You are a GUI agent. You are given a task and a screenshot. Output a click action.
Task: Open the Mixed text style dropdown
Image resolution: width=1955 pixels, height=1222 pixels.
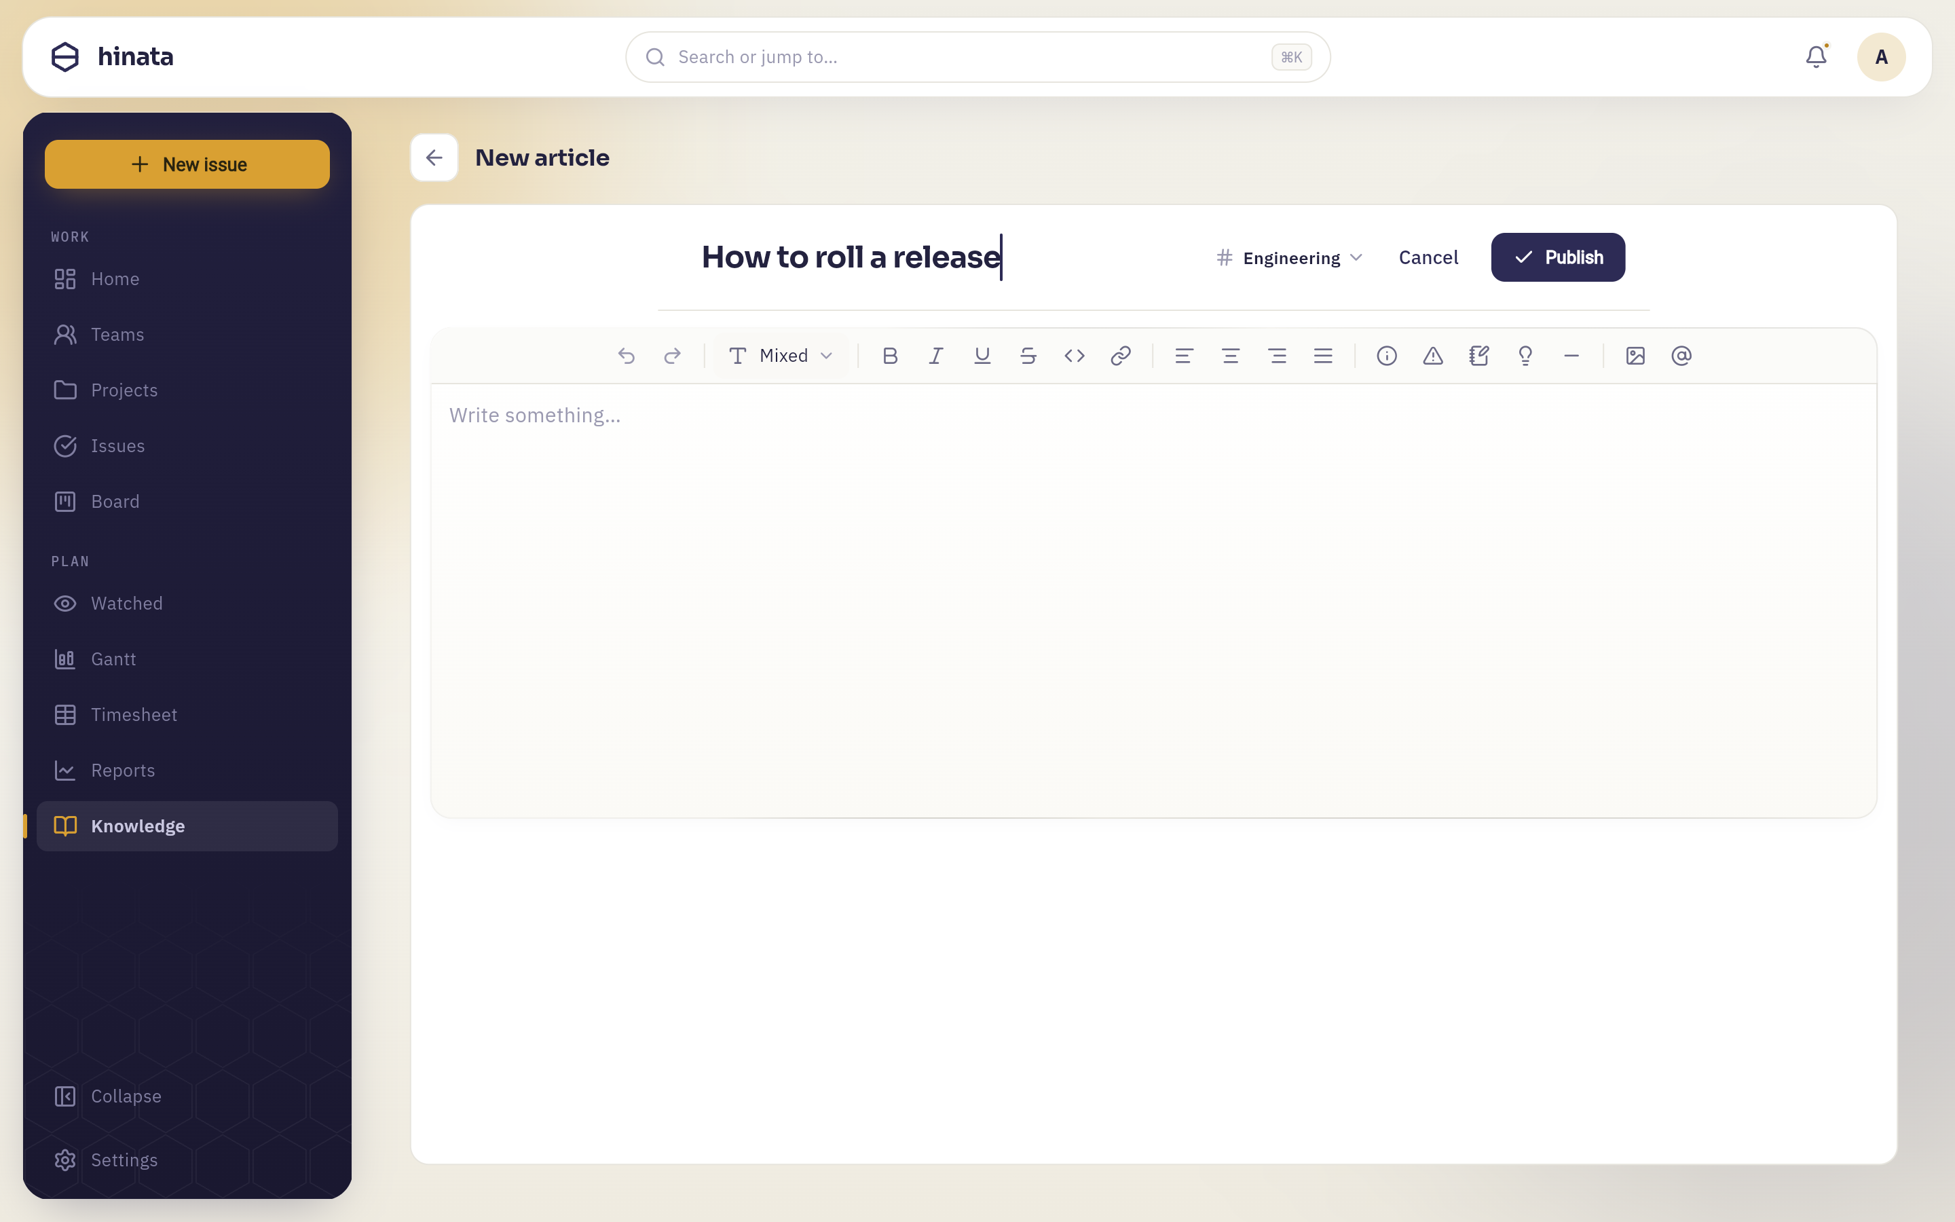[x=781, y=356]
